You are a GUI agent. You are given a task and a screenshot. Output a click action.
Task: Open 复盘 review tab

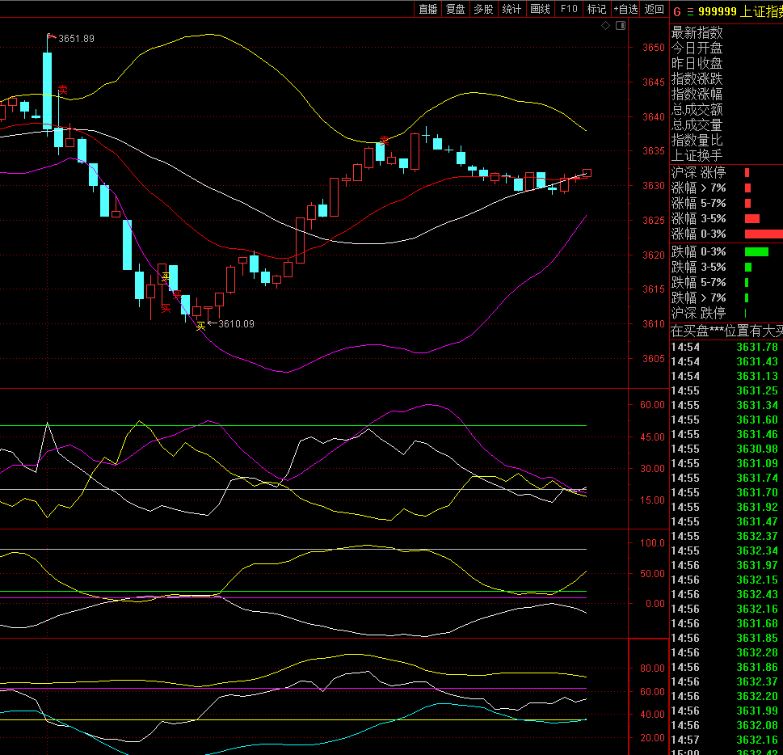coord(456,9)
